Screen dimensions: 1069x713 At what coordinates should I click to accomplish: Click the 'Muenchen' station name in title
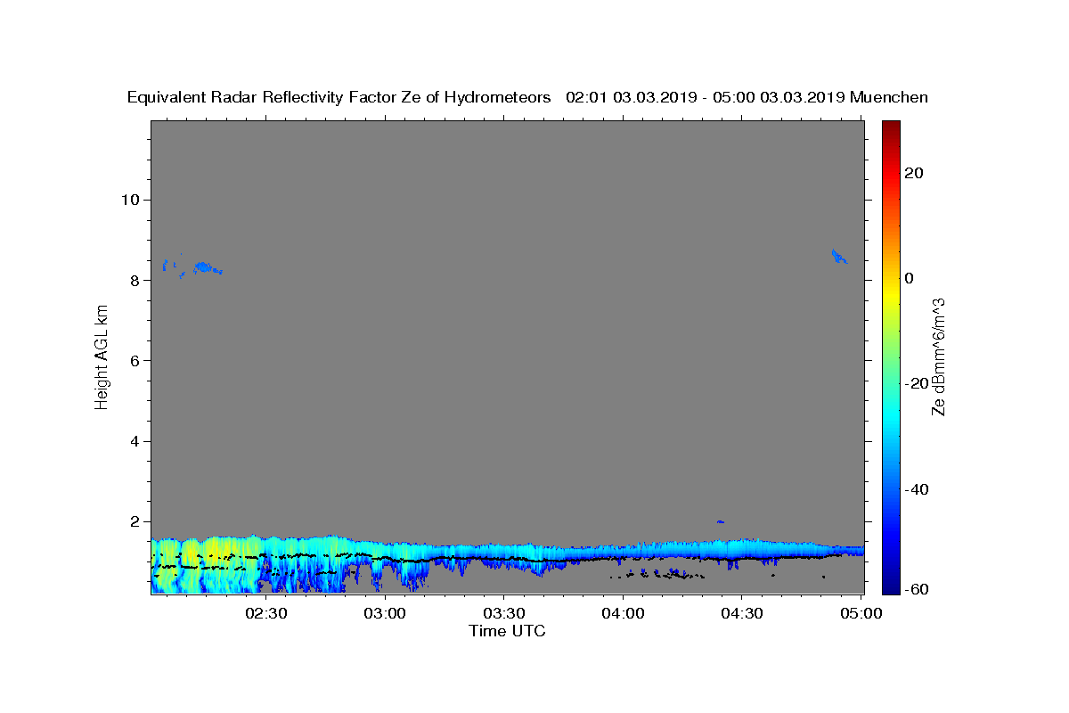(889, 97)
